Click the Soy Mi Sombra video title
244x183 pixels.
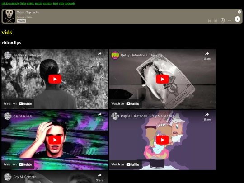pyautogui.click(x=25, y=177)
